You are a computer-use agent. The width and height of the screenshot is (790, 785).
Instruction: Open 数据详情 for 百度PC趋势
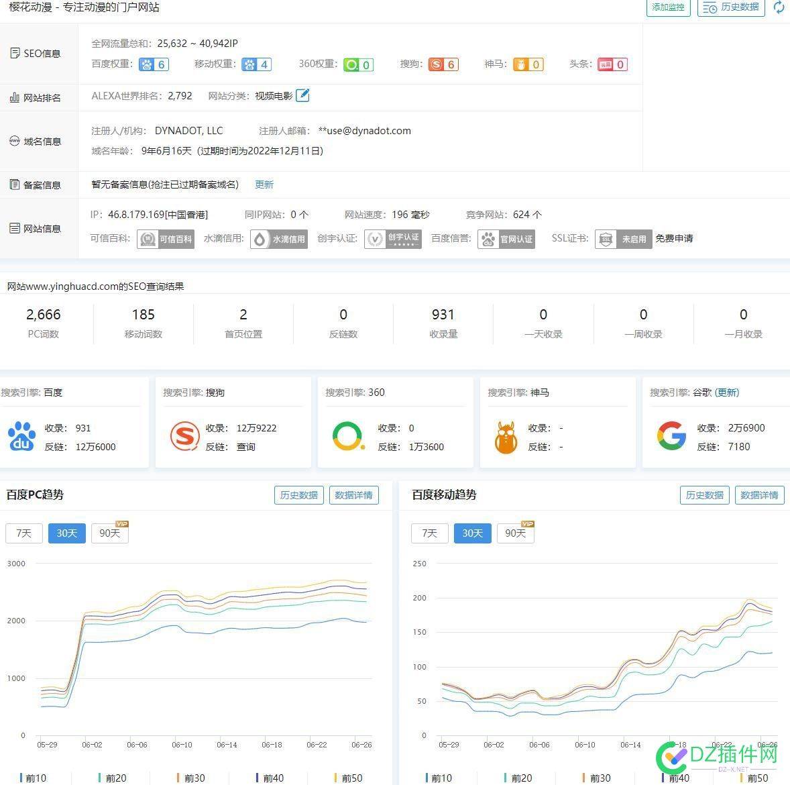click(x=353, y=495)
